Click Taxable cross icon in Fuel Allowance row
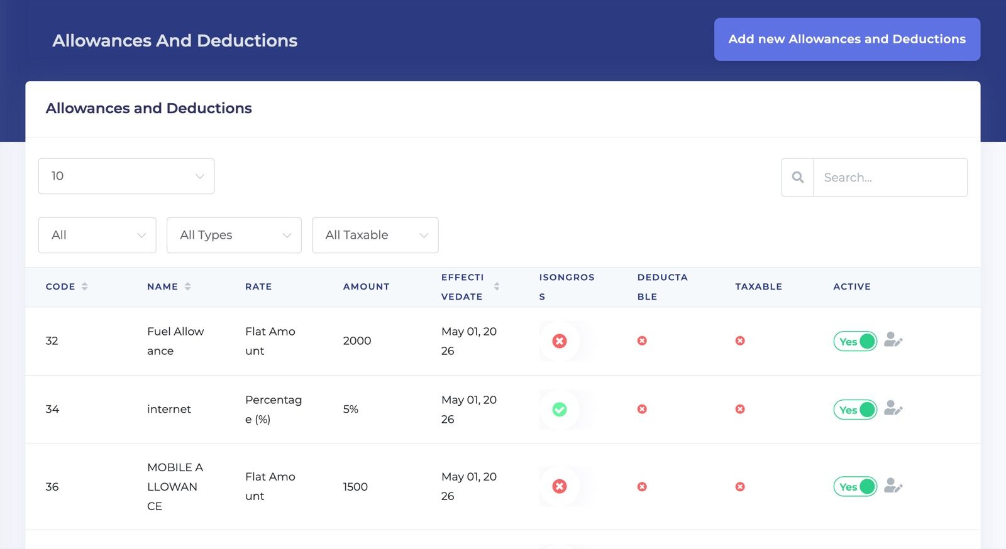The width and height of the screenshot is (1006, 549). click(x=740, y=340)
